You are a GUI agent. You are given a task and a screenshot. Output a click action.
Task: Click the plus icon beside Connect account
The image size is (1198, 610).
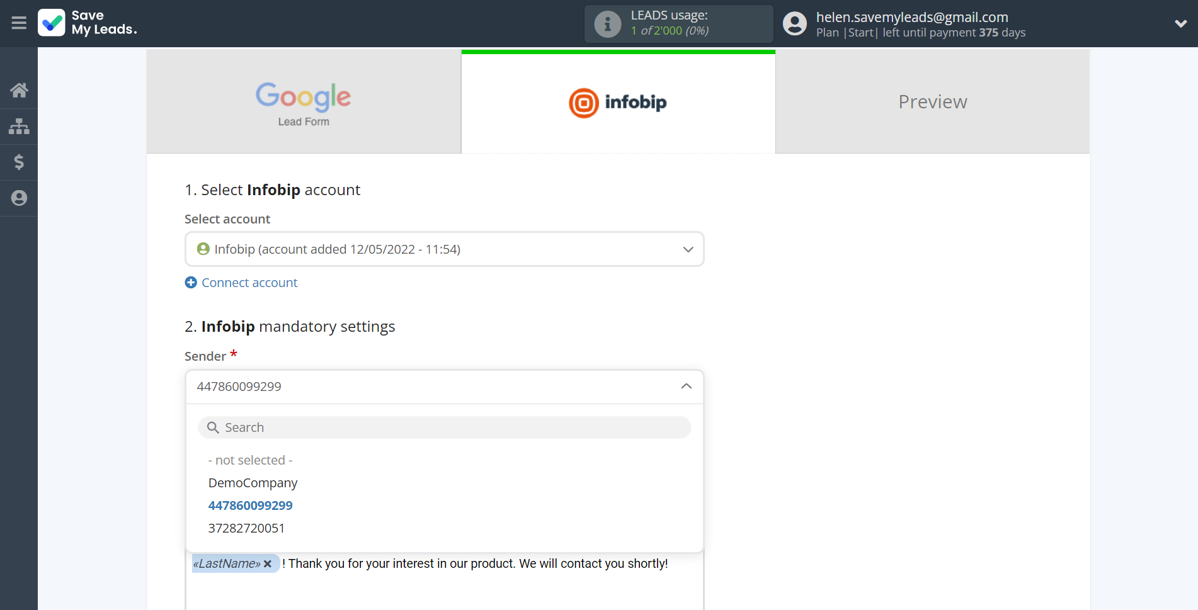pyautogui.click(x=191, y=283)
